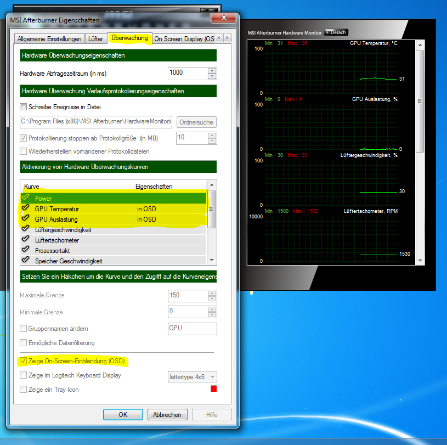Click the GPU group name field
Screen dimensions: 447x445
pos(193,329)
